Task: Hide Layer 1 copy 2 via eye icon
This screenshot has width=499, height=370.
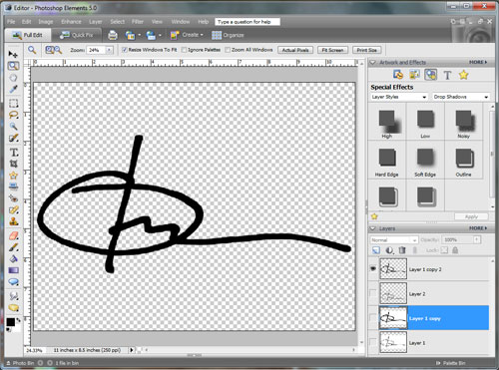Action: point(373,268)
